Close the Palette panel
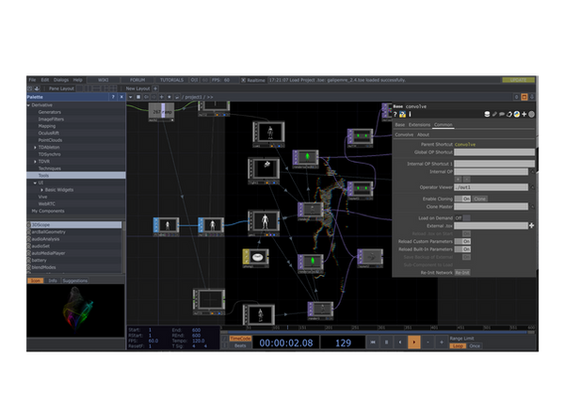This screenshot has width=565, height=399. pyautogui.click(x=121, y=97)
